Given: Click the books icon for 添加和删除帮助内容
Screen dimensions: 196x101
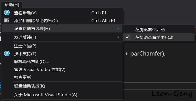Looking at the screenshot, I should (7, 20).
